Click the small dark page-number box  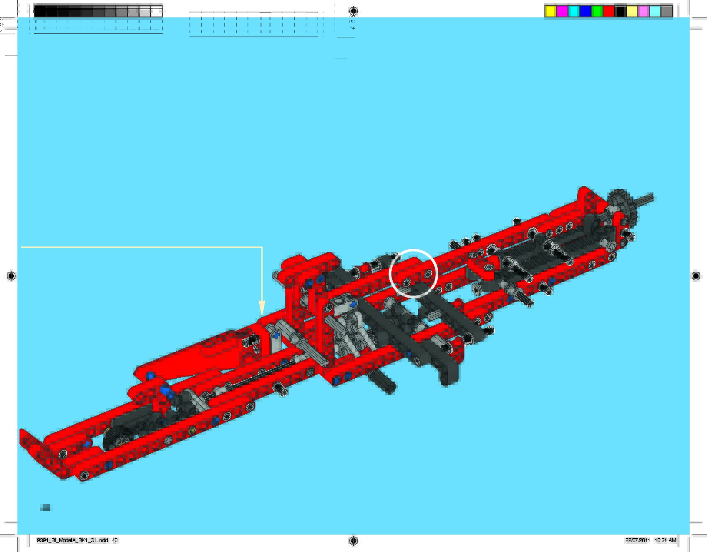tap(45, 508)
